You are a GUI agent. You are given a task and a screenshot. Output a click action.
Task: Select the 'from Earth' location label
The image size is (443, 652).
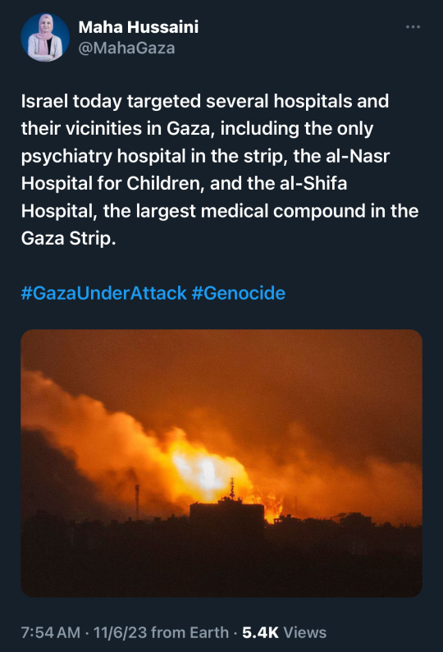click(x=190, y=632)
